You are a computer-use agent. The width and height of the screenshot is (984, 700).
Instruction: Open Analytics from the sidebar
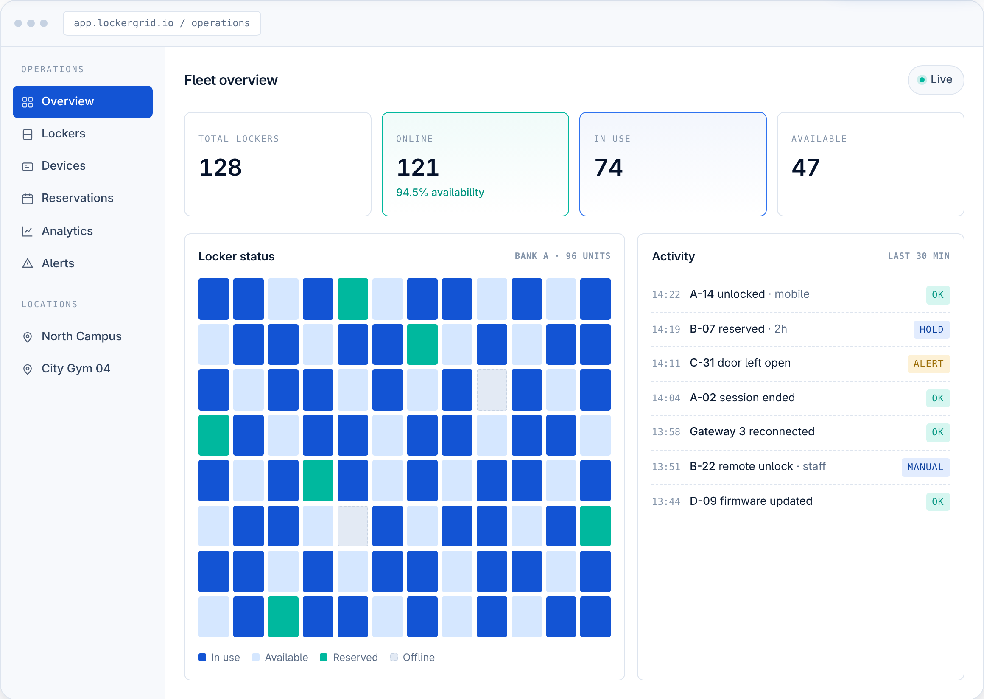(x=83, y=232)
